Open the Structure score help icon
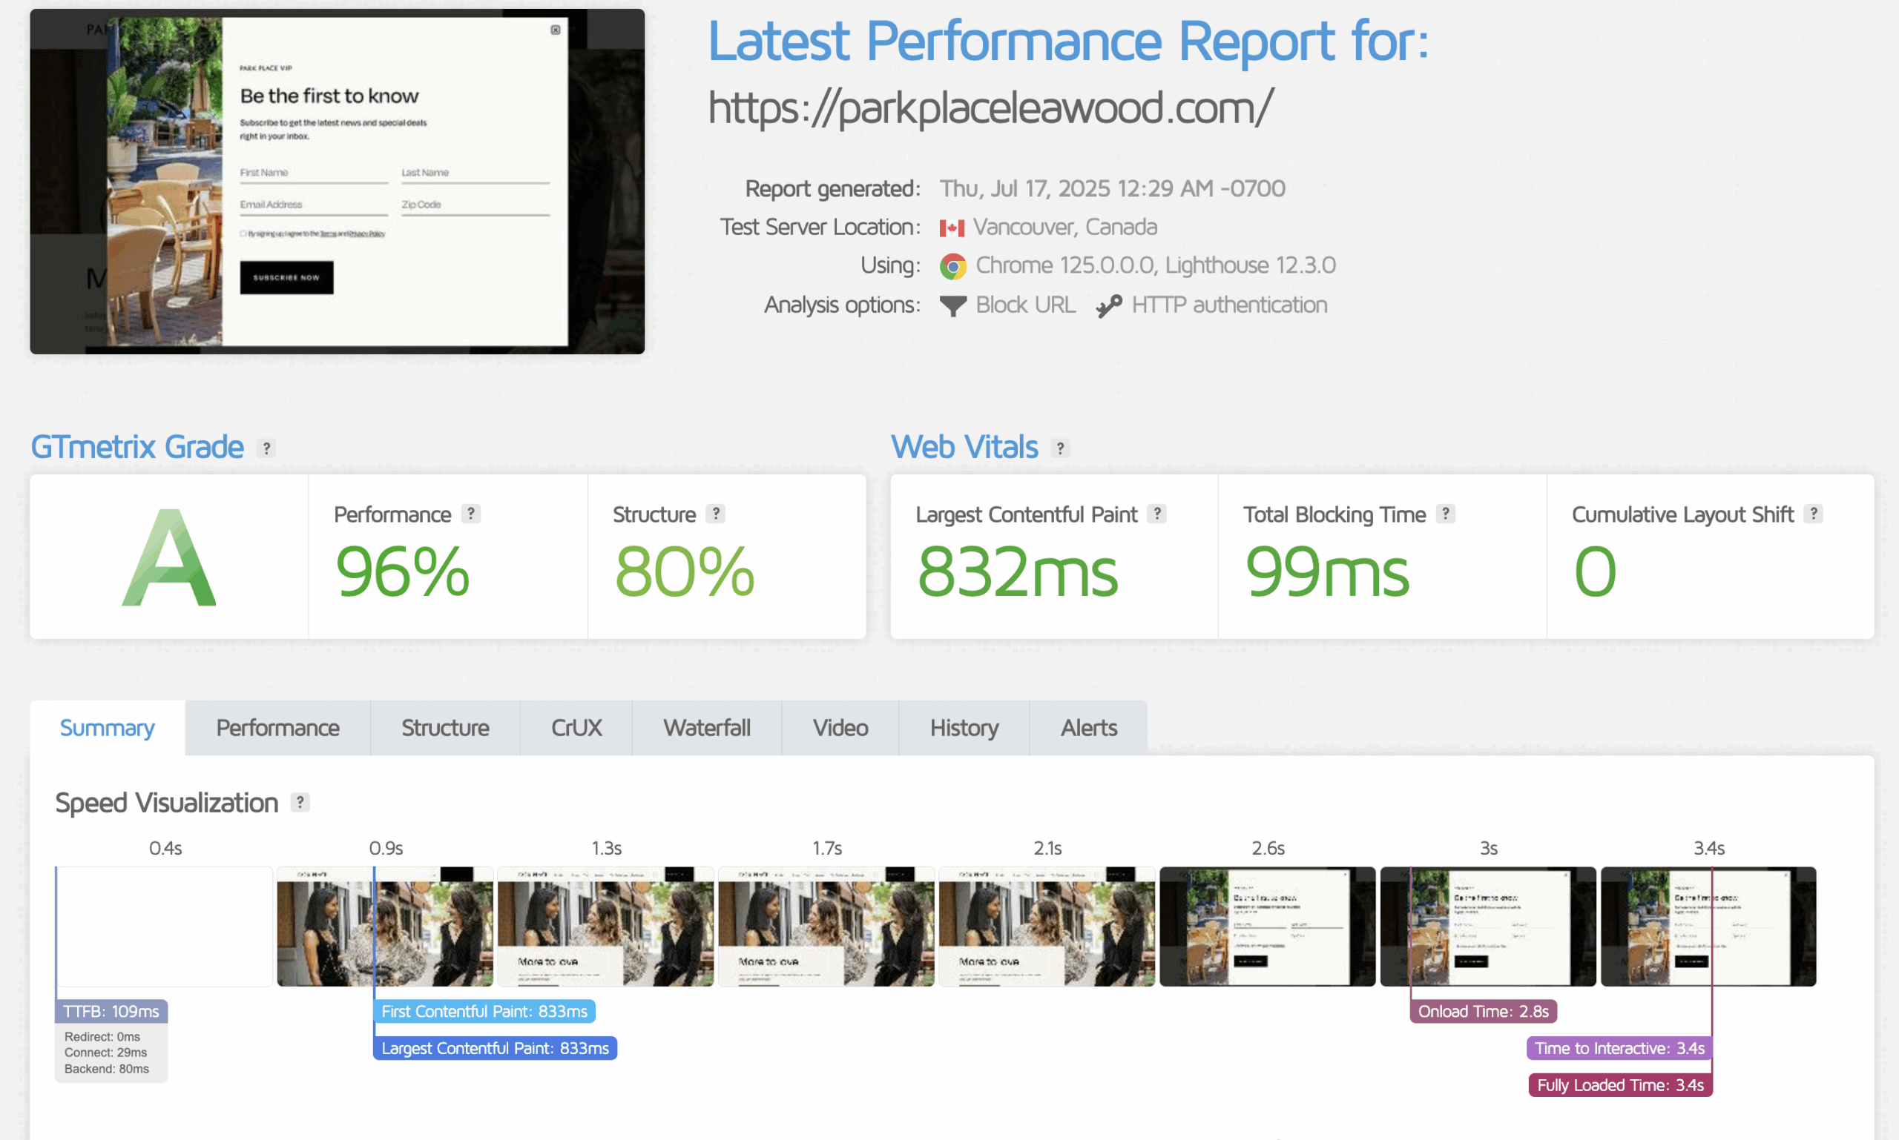 click(716, 514)
